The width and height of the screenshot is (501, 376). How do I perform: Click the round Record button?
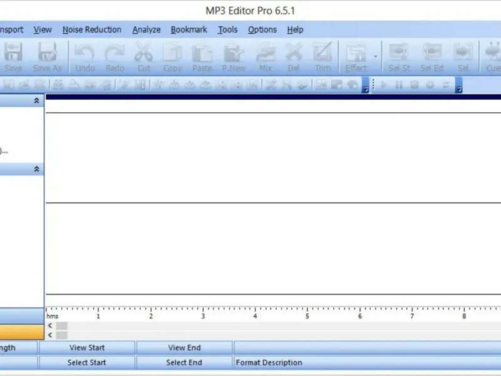(x=430, y=85)
